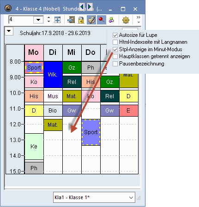Click the red pin icon
This screenshot has width=199, height=207.
click(102, 20)
